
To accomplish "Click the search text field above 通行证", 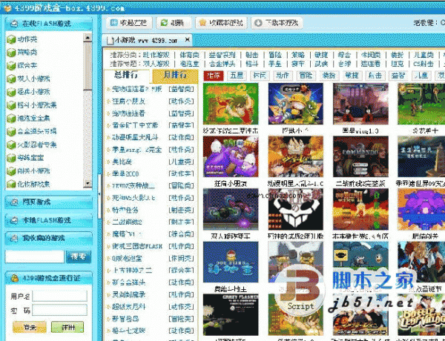I will point(35,256).
